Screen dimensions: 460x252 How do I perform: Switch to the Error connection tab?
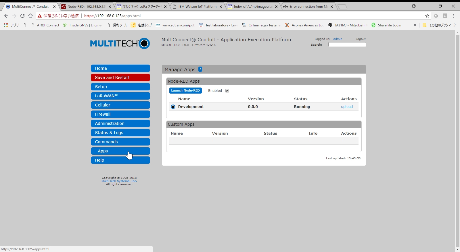pyautogui.click(x=308, y=7)
